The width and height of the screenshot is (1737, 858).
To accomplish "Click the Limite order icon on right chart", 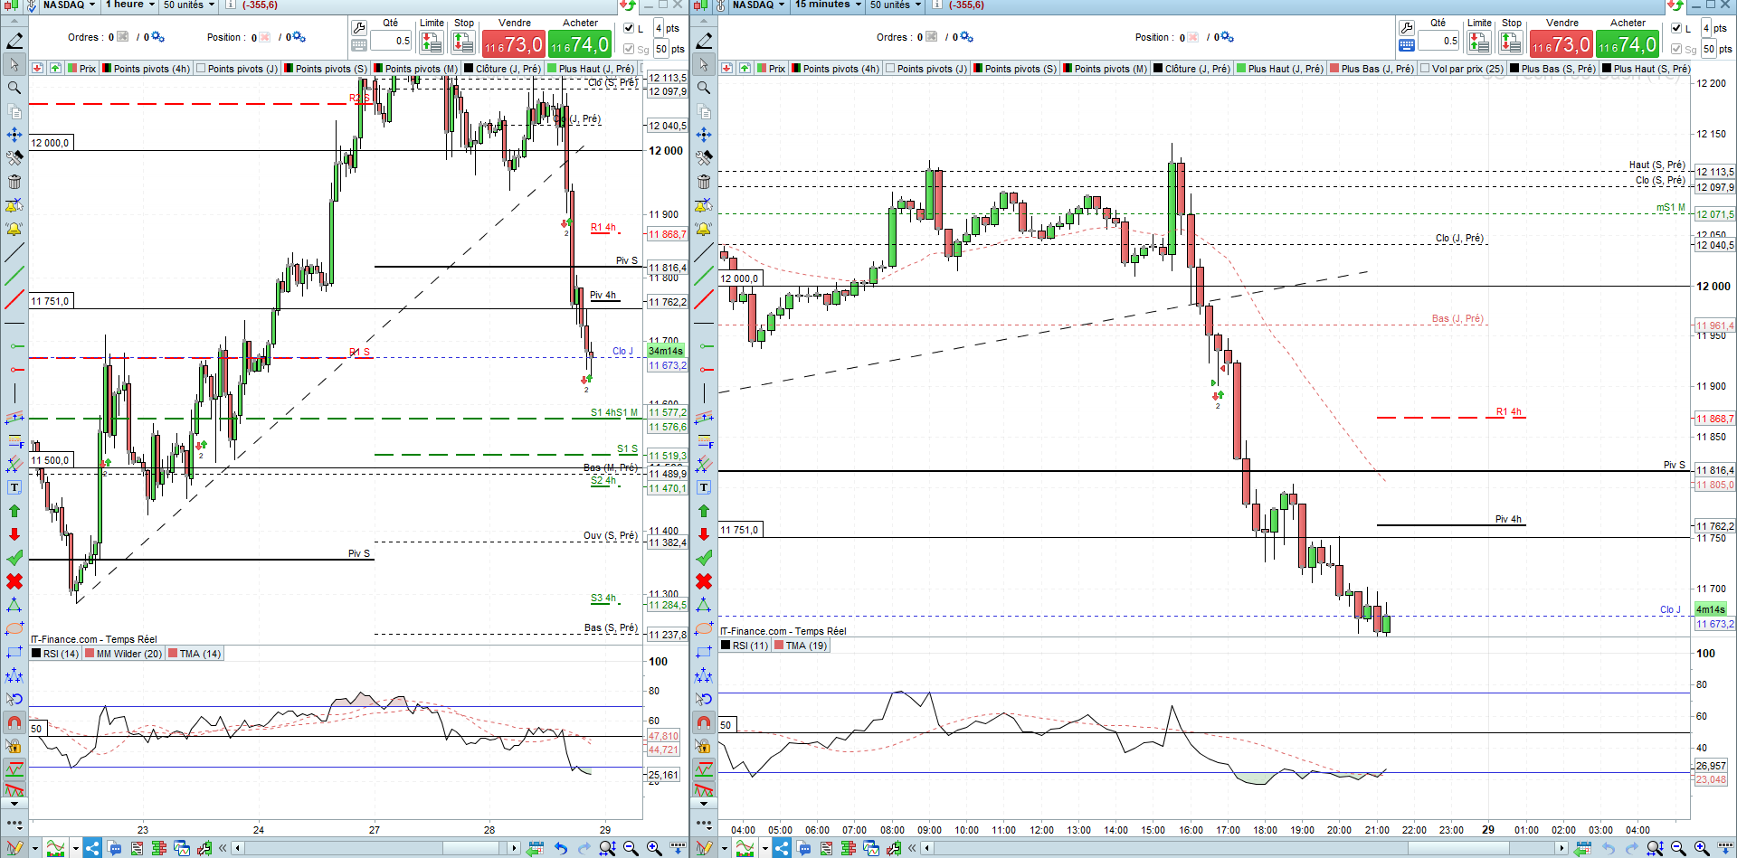I will tap(1479, 42).
